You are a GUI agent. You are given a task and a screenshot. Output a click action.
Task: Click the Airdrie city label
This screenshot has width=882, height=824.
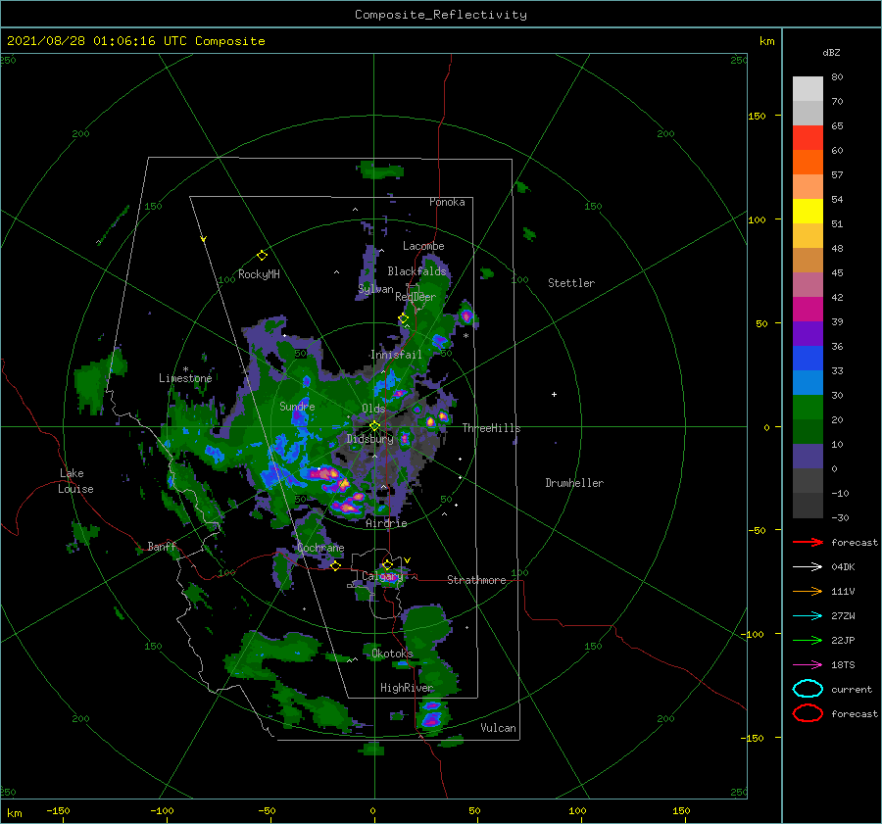(386, 523)
